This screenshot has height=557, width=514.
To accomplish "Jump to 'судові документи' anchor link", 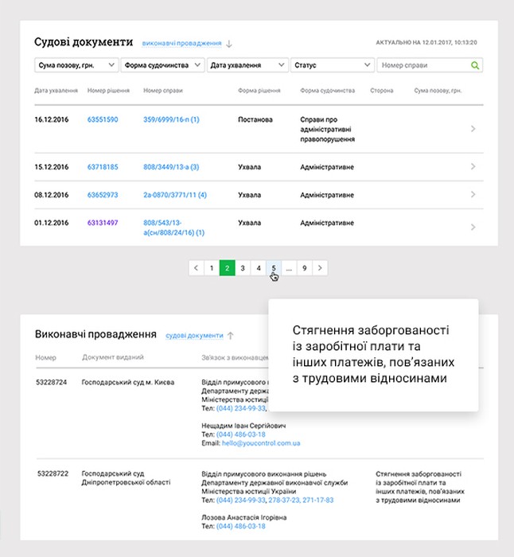I will pos(194,335).
